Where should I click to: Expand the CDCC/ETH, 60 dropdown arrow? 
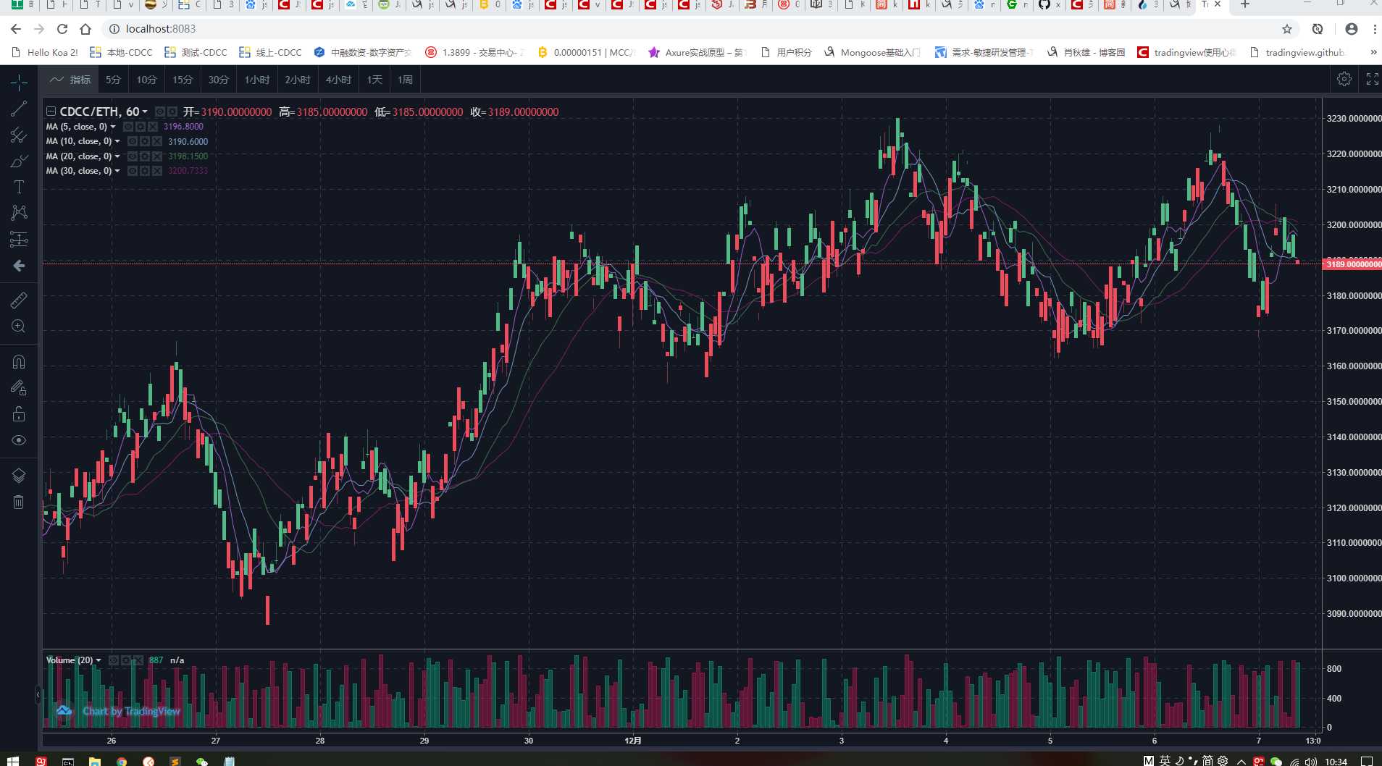click(145, 112)
